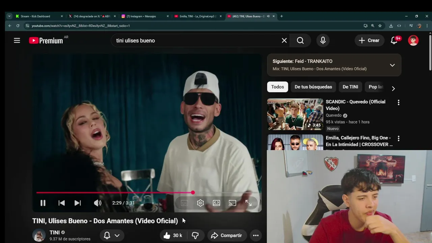
Task: Open the Quevedo channel name
Action: pos(334,115)
